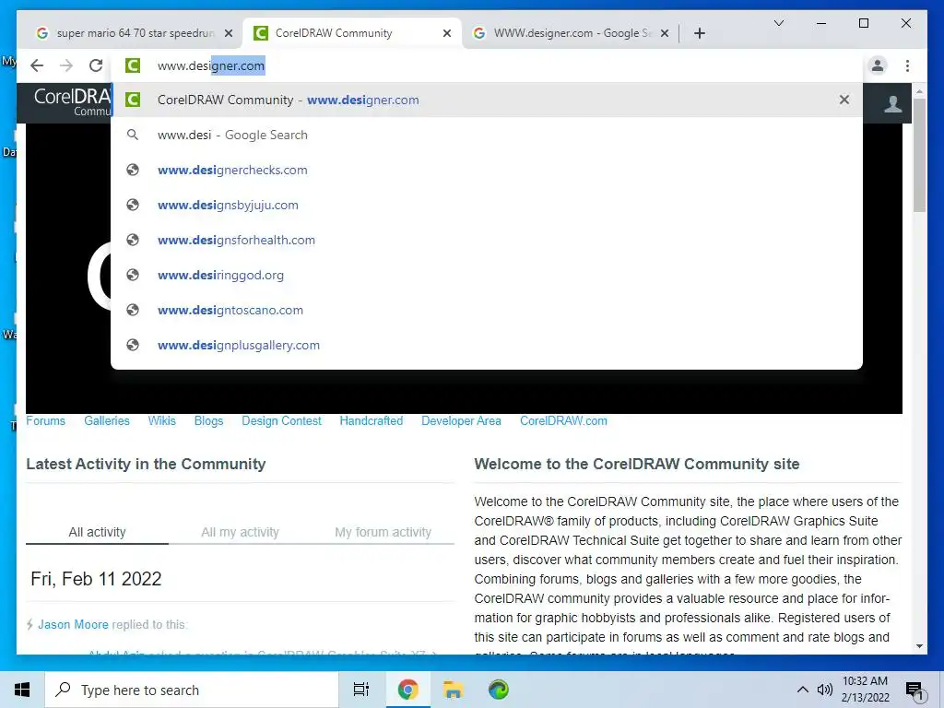944x708 pixels.
Task: Go back with the browser back arrow
Action: coord(37,65)
